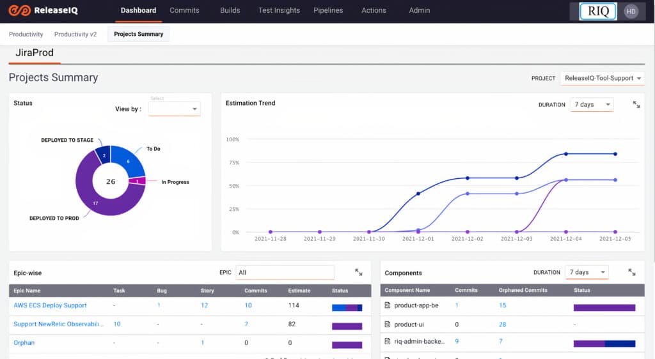Image resolution: width=655 pixels, height=359 pixels.
Task: Click the riq-admin-backend component file icon
Action: point(387,341)
